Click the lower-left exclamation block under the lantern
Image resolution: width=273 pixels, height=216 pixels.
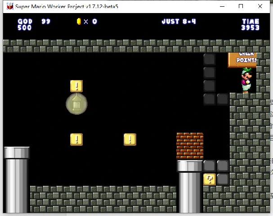point(76,139)
